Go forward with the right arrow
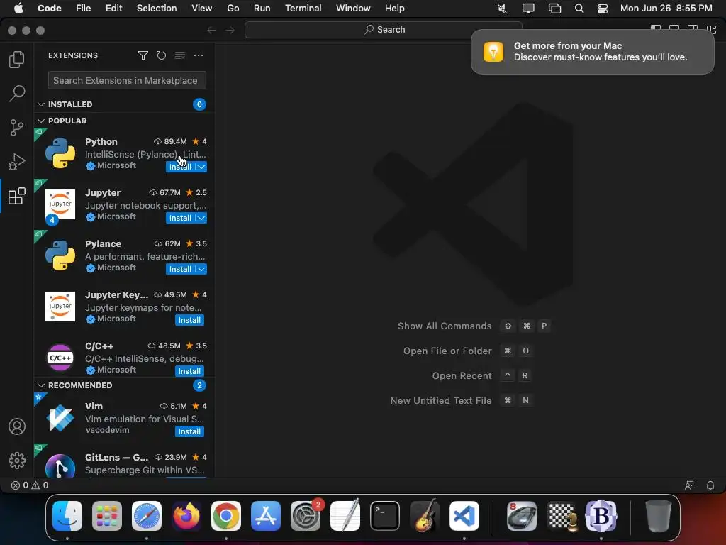This screenshot has width=726, height=545. [x=230, y=30]
